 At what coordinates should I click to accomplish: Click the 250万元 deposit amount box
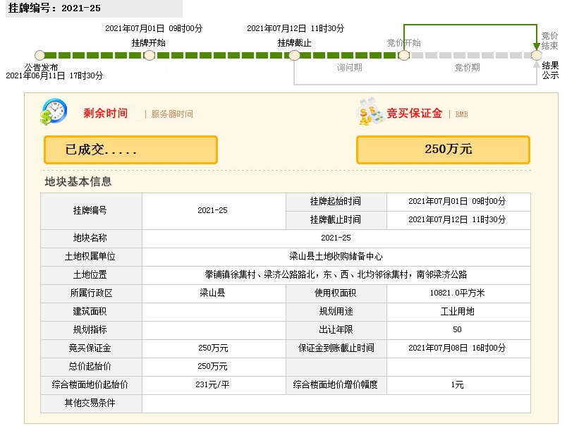tap(443, 150)
